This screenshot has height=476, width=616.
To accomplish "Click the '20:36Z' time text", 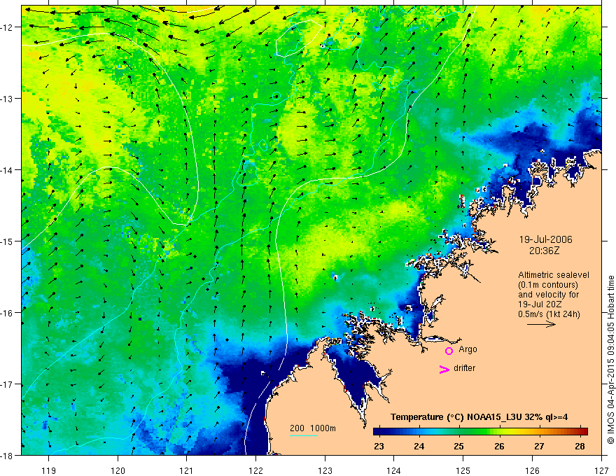I will pos(544,251).
